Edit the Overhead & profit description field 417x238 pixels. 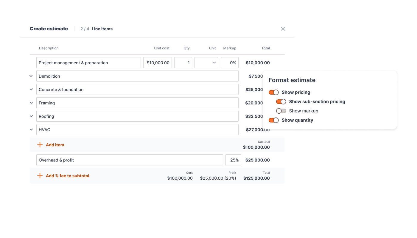[x=130, y=160]
